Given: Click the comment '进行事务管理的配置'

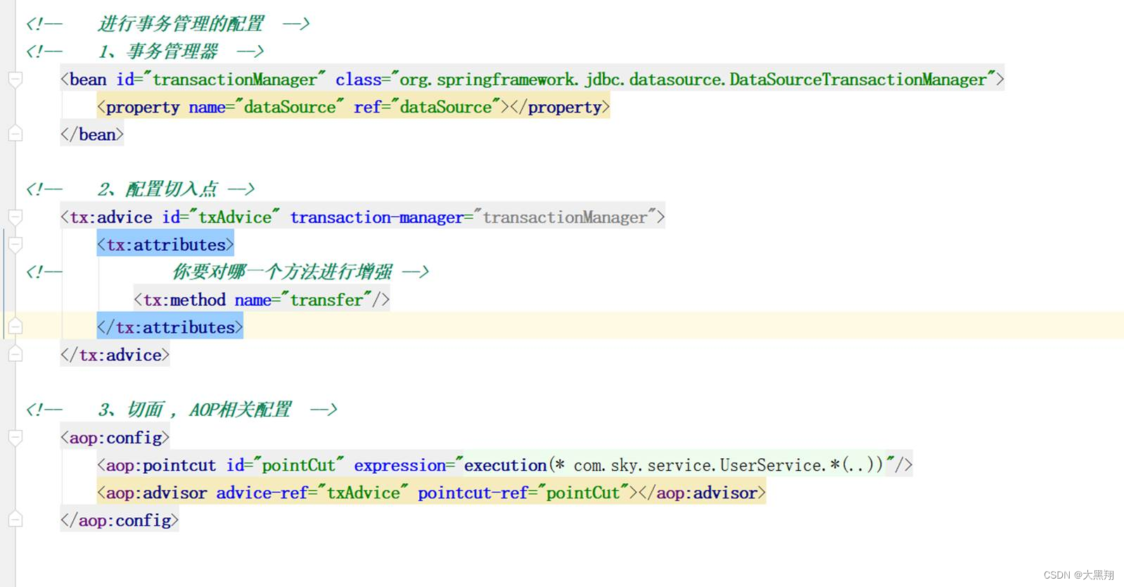Looking at the screenshot, I should pos(181,24).
